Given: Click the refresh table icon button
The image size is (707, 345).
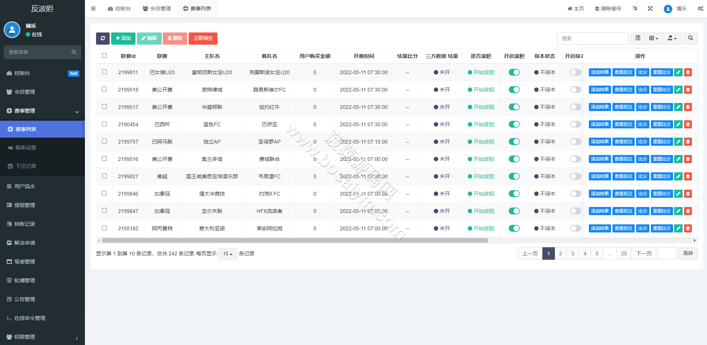Looking at the screenshot, I should click(x=103, y=38).
